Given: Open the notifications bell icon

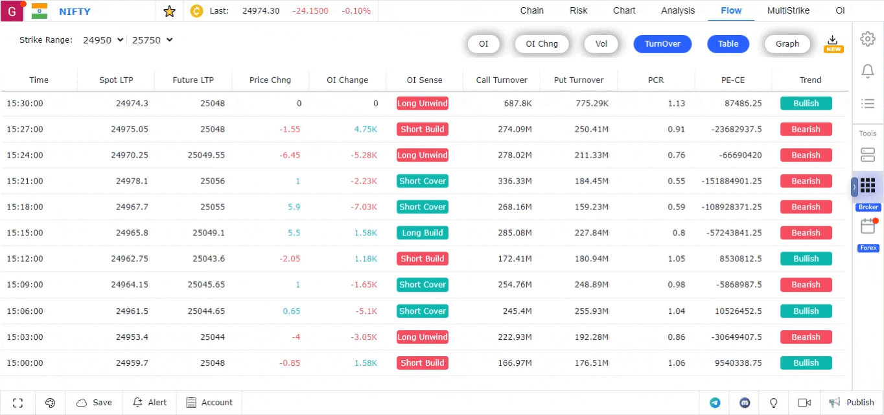Looking at the screenshot, I should point(867,71).
